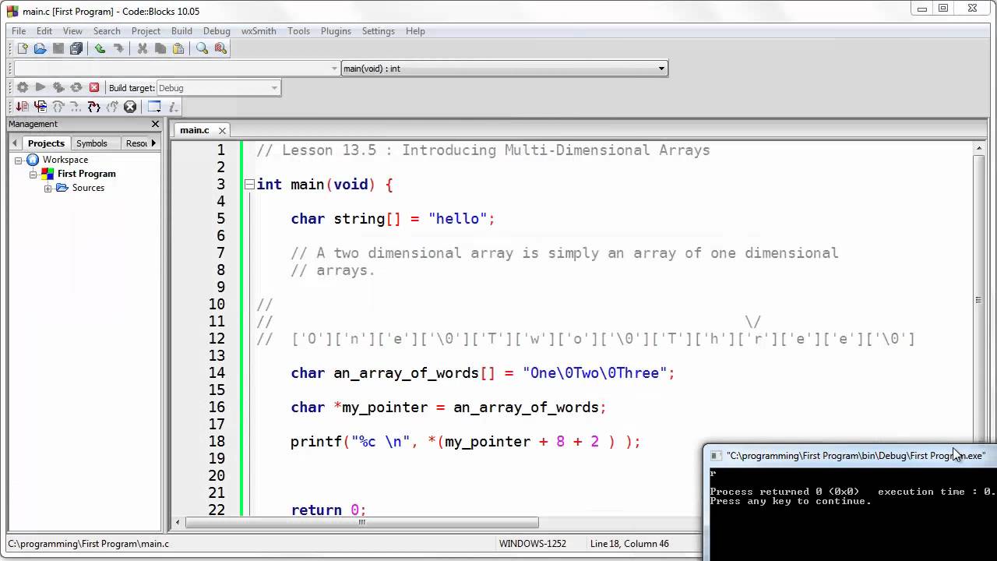Screen dimensions: 997x561
Task: Open the Build menu
Action: (x=181, y=31)
